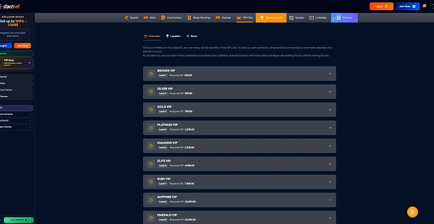Expand the Gold VIP row chevron
This screenshot has height=224, width=434.
pos(330,110)
